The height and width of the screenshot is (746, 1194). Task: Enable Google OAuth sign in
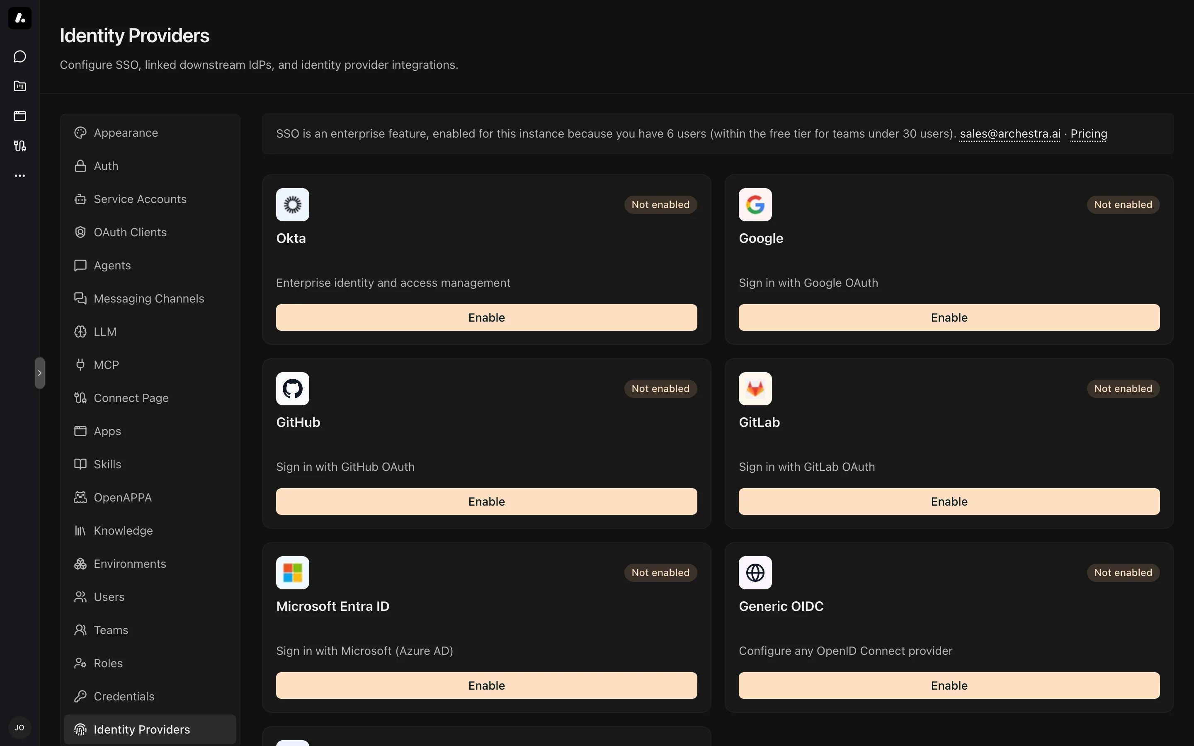click(x=949, y=317)
